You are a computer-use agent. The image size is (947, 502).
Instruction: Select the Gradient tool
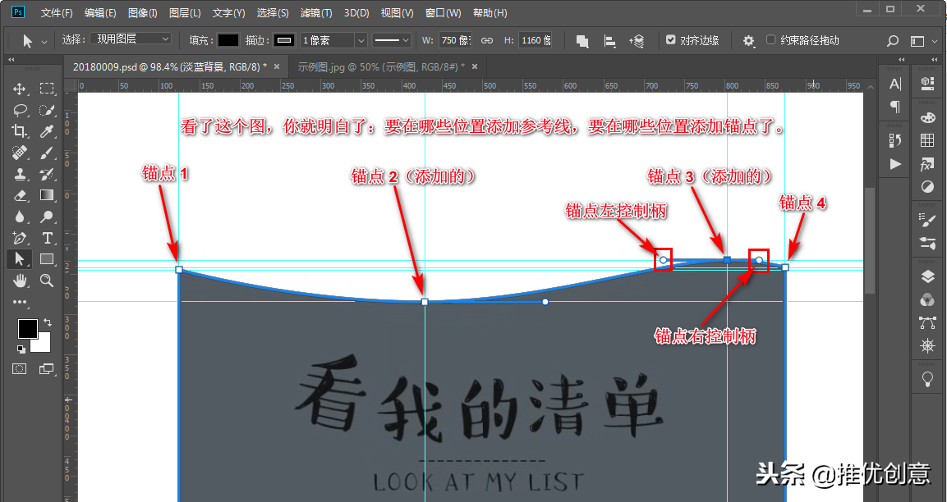47,195
